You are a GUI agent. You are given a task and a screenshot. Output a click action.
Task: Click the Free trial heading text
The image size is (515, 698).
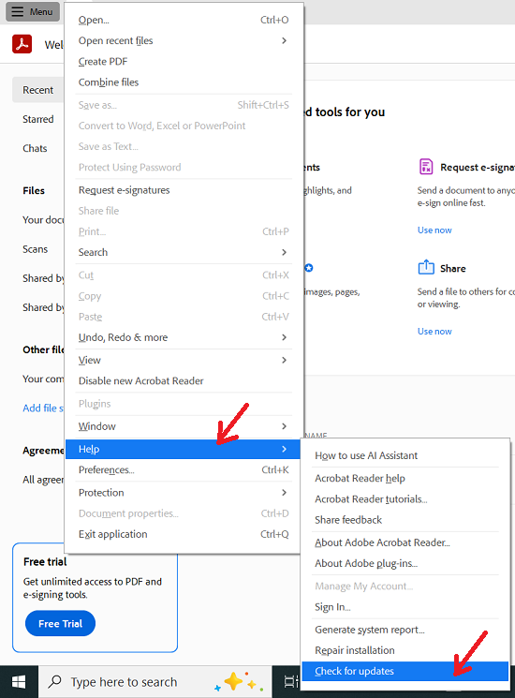click(45, 562)
